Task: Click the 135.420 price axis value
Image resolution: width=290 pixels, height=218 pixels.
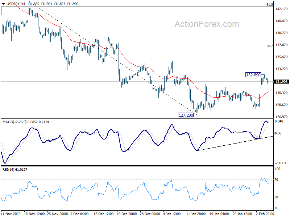Action: 282,57
